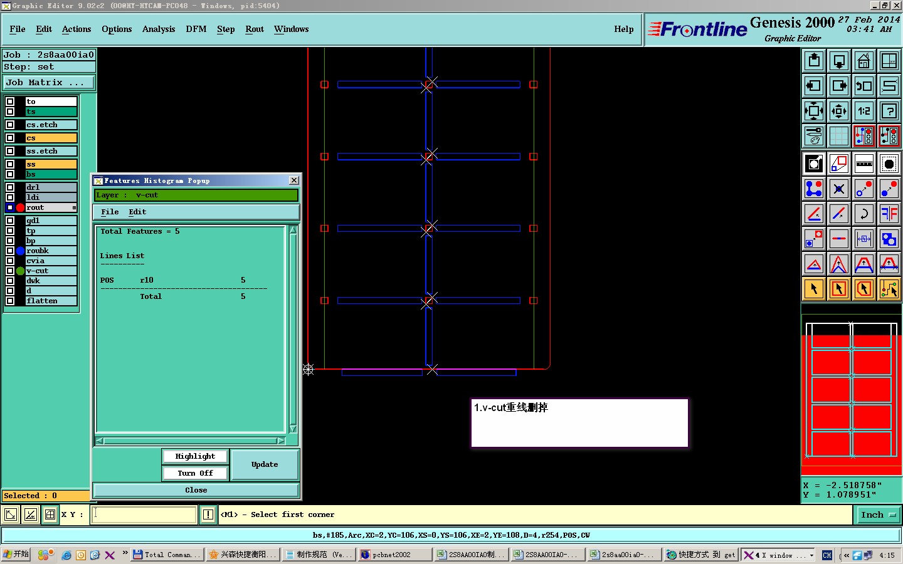Toggle the grid display icon
This screenshot has width=903, height=564.
[x=839, y=136]
